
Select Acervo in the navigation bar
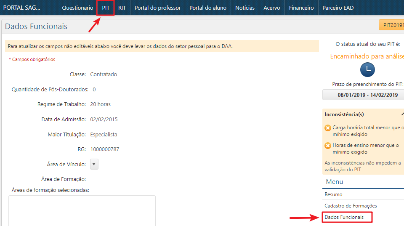click(x=272, y=8)
